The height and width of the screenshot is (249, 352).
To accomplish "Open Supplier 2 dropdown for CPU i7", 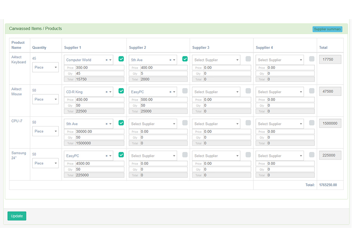I will (x=153, y=124).
